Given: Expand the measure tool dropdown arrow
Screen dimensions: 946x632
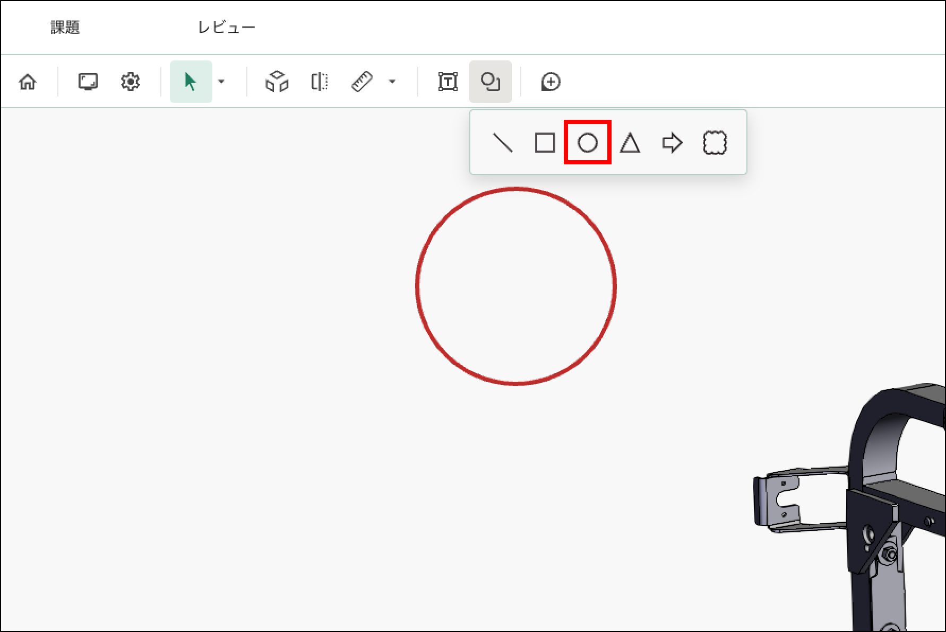Looking at the screenshot, I should [x=392, y=82].
